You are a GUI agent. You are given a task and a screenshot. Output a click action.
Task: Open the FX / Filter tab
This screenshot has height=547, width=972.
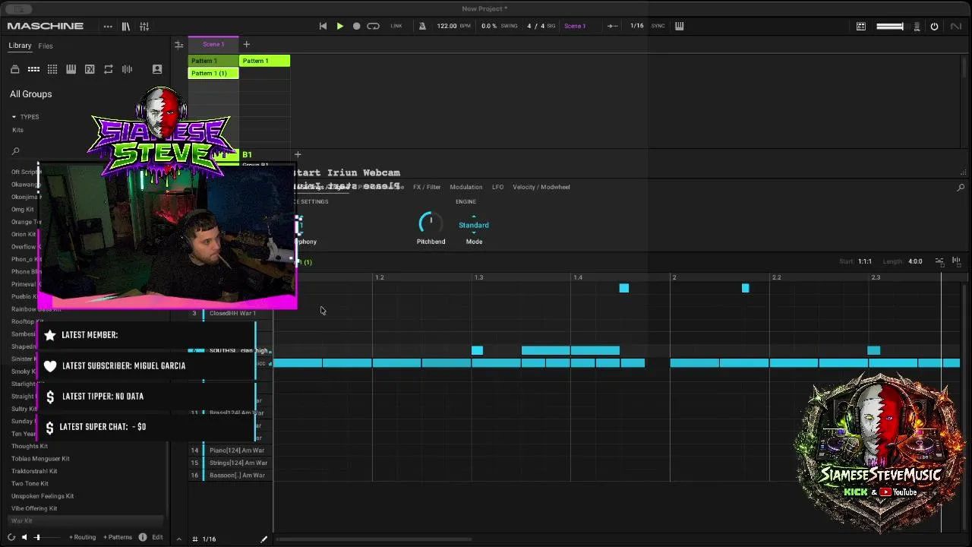pyautogui.click(x=427, y=187)
